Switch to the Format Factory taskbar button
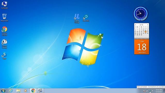The height and width of the screenshot is (93, 165). pyautogui.click(x=40, y=91)
